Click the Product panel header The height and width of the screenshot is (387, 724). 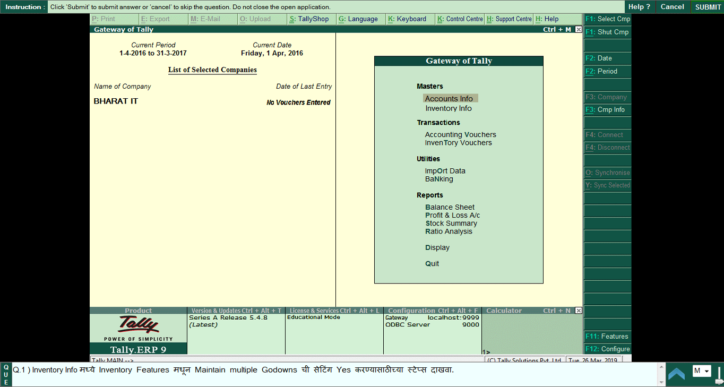click(x=138, y=311)
